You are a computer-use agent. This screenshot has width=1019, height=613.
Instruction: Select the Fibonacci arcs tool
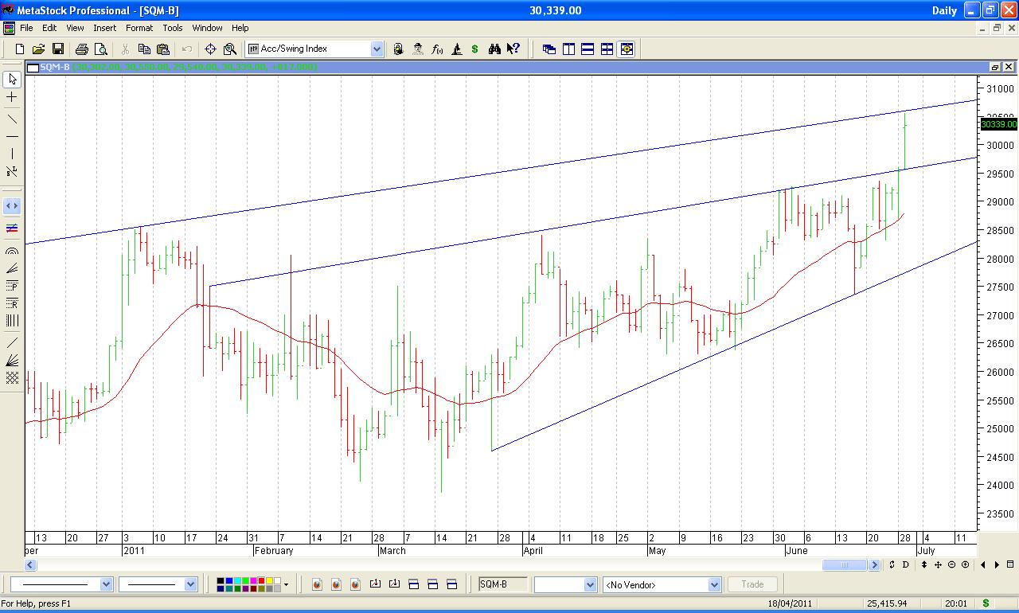[x=12, y=251]
